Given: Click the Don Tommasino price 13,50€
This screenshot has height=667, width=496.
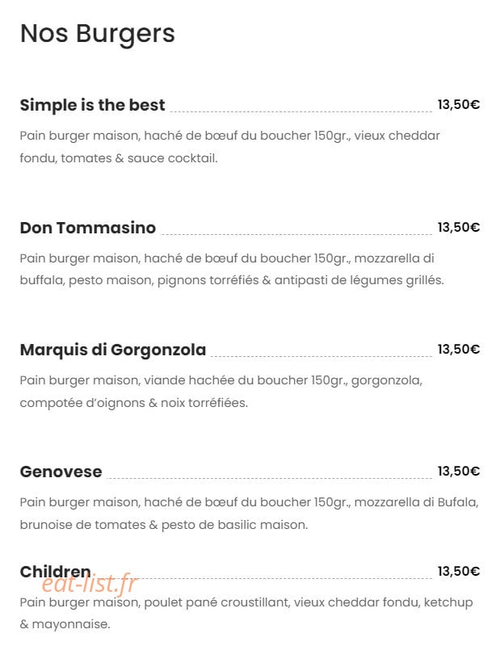Looking at the screenshot, I should [x=459, y=227].
